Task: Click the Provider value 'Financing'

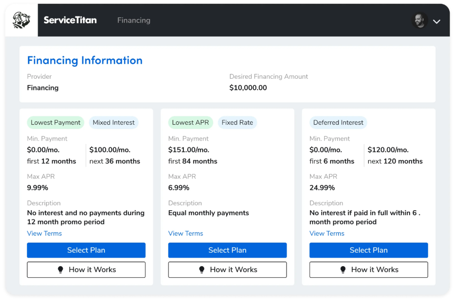Action: tap(43, 87)
